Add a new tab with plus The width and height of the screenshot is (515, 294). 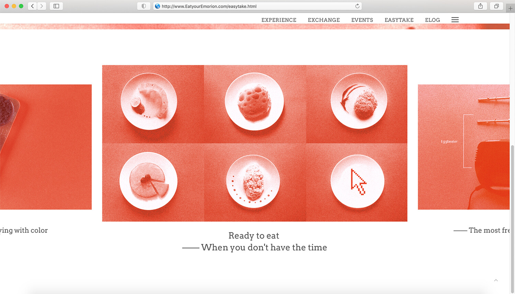511,8
